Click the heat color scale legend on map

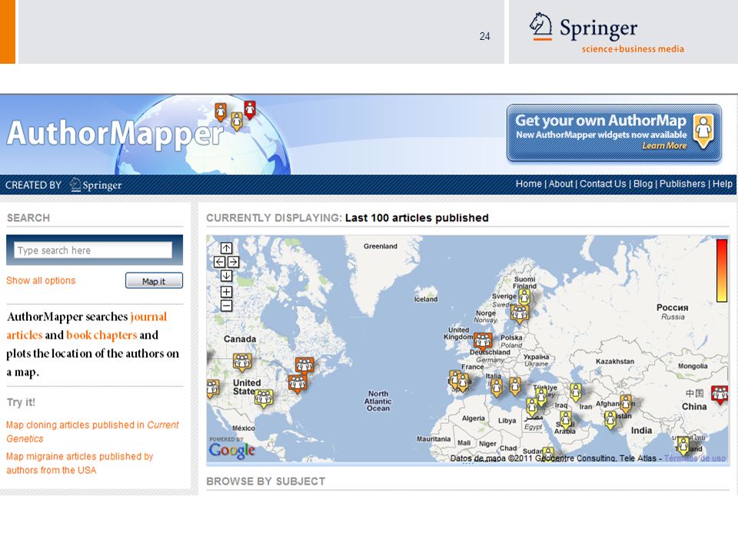pyautogui.click(x=722, y=270)
